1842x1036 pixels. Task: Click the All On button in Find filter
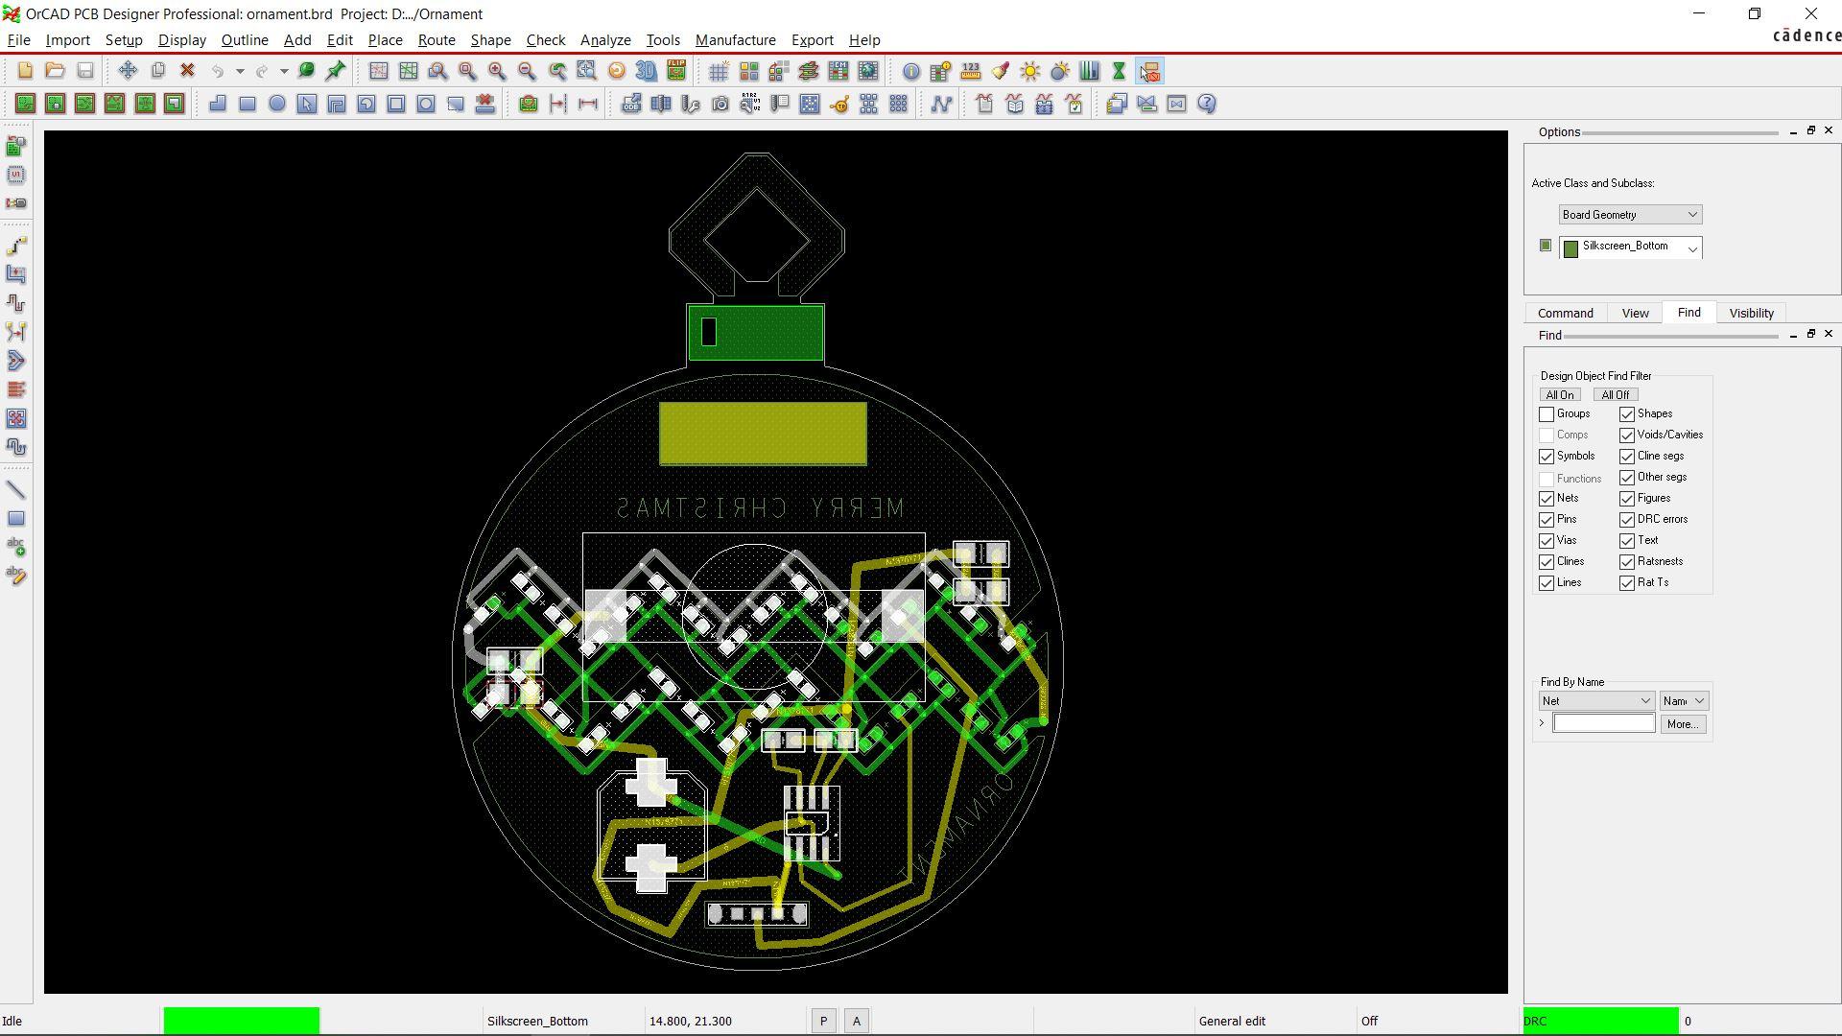point(1560,394)
